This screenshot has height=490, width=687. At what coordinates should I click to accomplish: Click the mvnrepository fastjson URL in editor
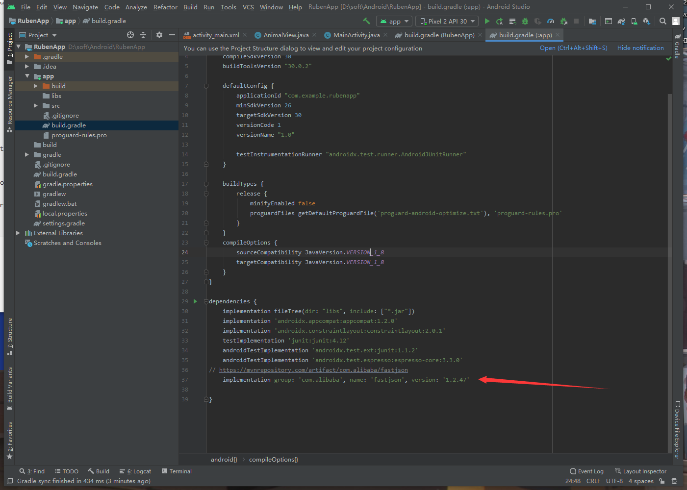(x=313, y=370)
